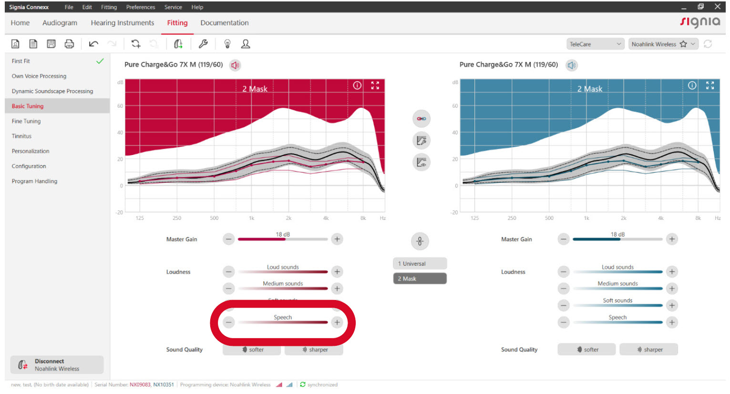Open curve settings icon with wrench

coord(422,140)
